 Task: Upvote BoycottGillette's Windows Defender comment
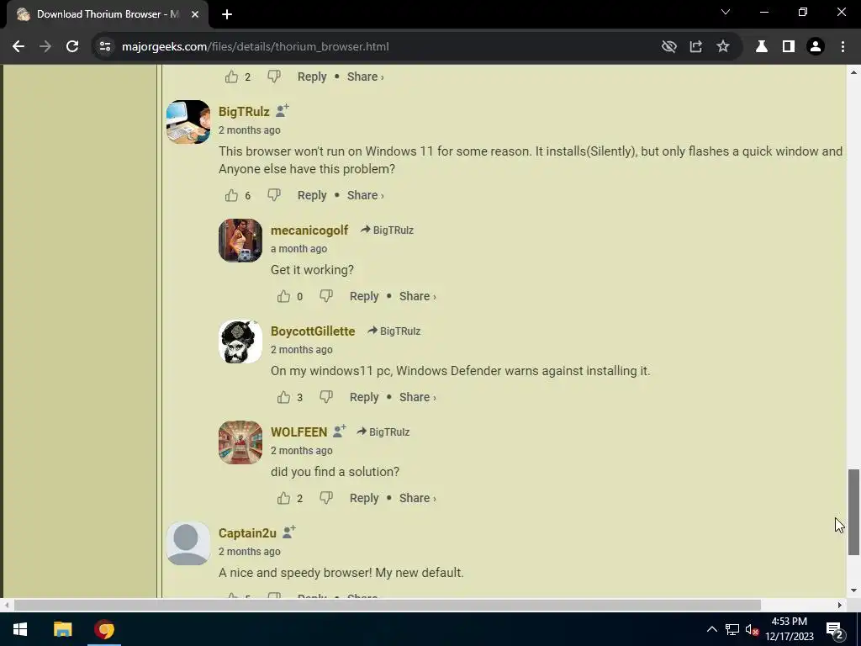283,397
